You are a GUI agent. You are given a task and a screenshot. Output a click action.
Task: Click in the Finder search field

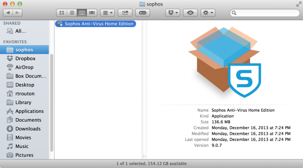265,13
